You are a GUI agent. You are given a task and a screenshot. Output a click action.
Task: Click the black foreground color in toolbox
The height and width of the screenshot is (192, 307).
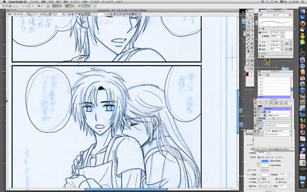(x=247, y=74)
